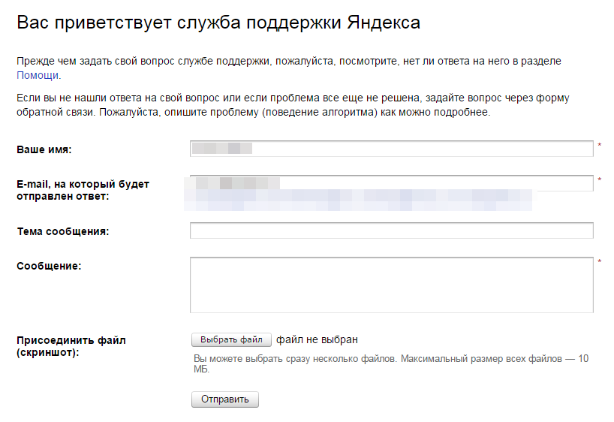Click the heading "Вас приветствует служба поддержки Яндекса"

(x=218, y=23)
